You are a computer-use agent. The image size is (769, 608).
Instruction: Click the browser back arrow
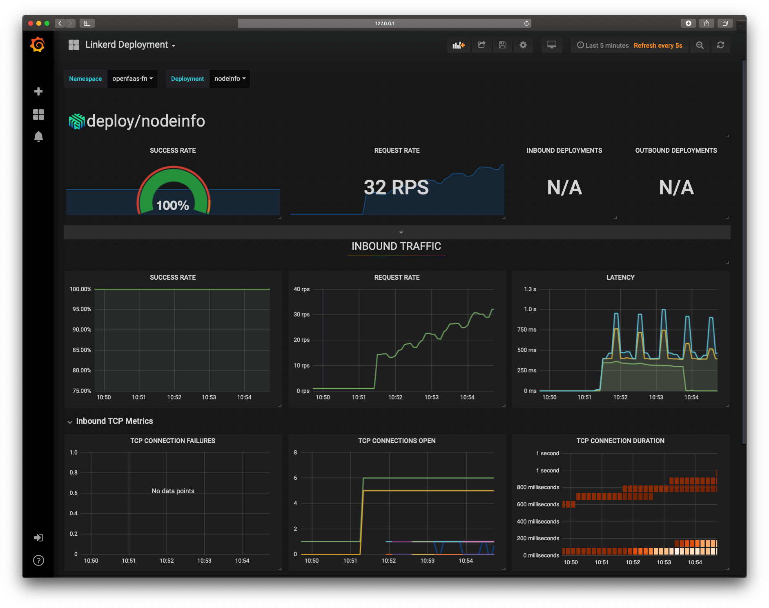click(60, 23)
